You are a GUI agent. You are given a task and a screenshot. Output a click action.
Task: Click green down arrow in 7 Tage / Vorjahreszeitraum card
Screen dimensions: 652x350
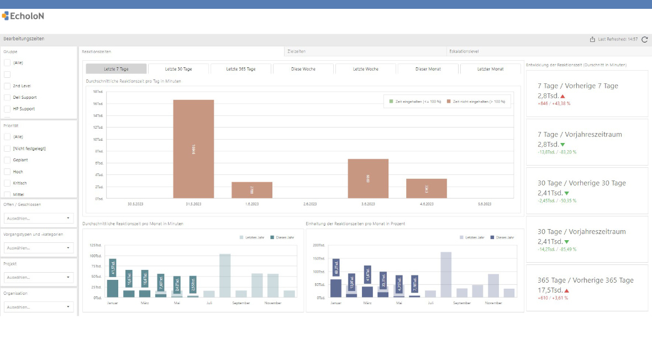[x=562, y=145]
